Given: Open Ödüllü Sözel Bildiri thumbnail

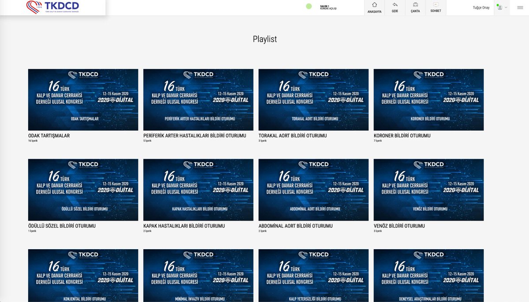Looking at the screenshot, I should point(83,190).
